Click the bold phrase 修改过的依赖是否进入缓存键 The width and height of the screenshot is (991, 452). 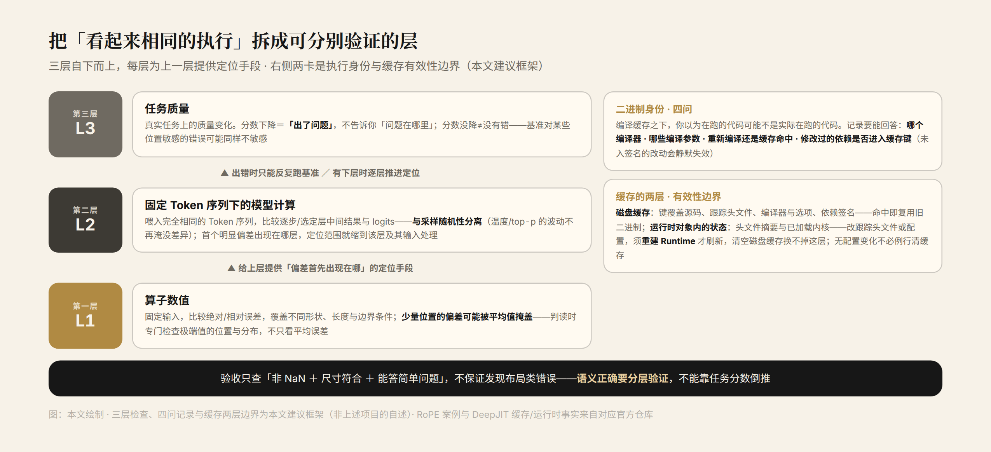[x=856, y=139]
